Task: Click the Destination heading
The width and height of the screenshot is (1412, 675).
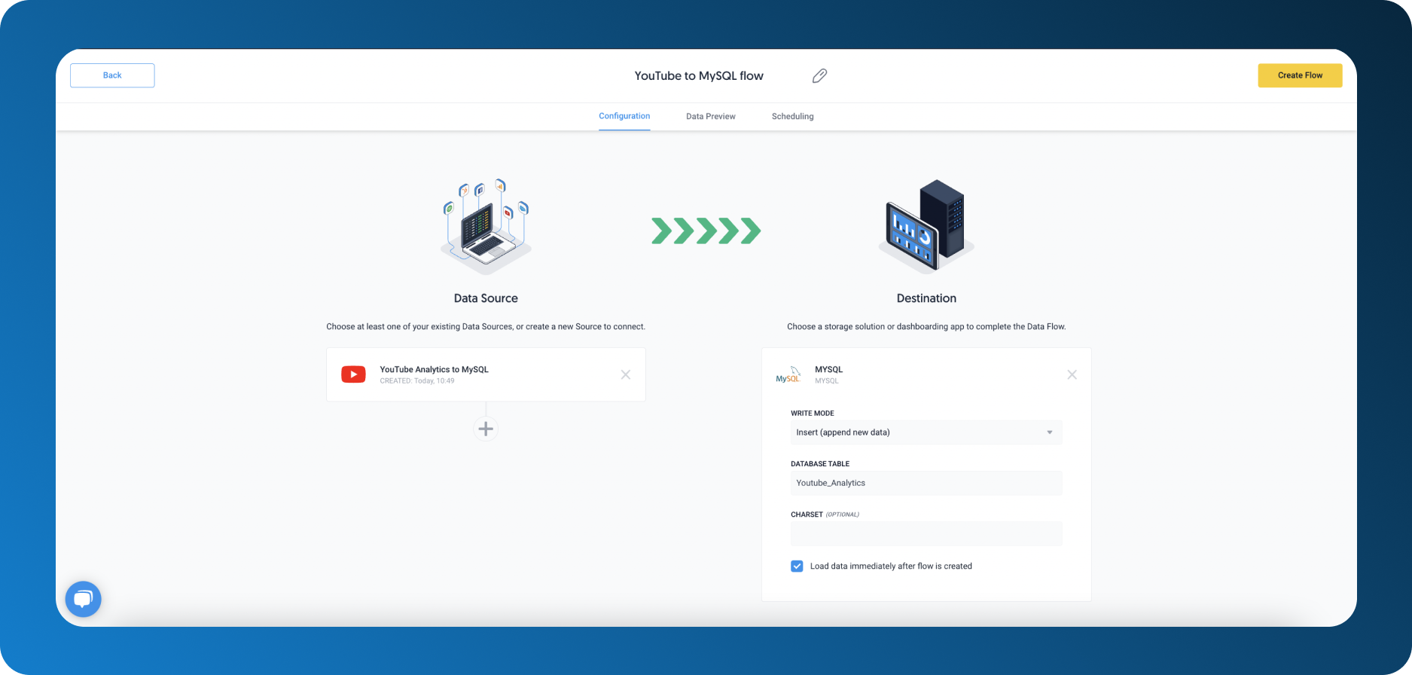Action: click(926, 298)
